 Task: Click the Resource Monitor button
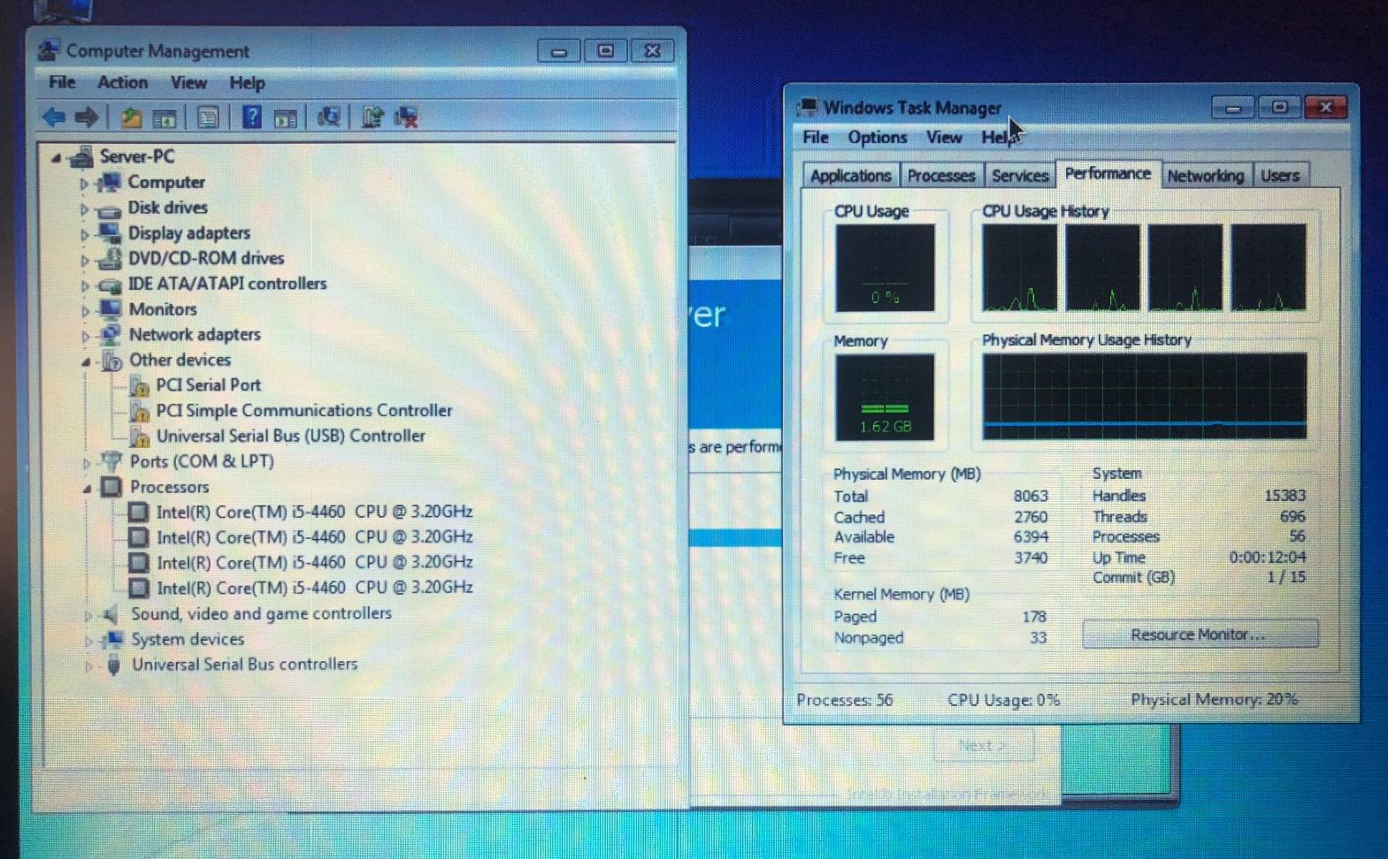(x=1199, y=635)
